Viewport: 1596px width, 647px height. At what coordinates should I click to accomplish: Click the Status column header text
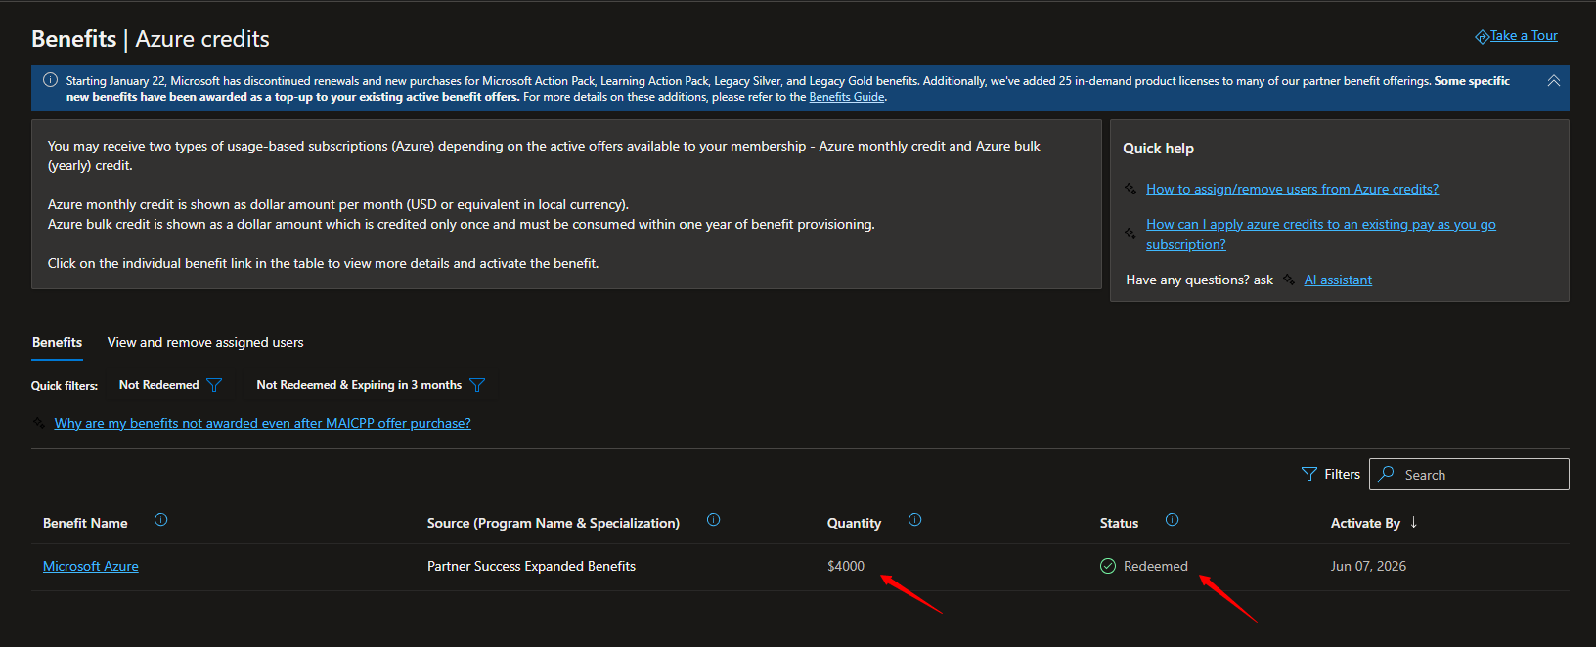click(x=1119, y=523)
